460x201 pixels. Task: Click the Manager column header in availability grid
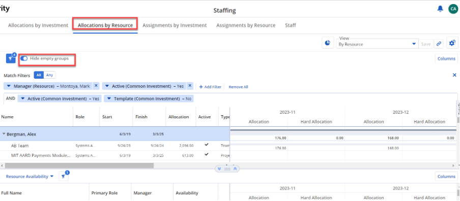tap(142, 193)
